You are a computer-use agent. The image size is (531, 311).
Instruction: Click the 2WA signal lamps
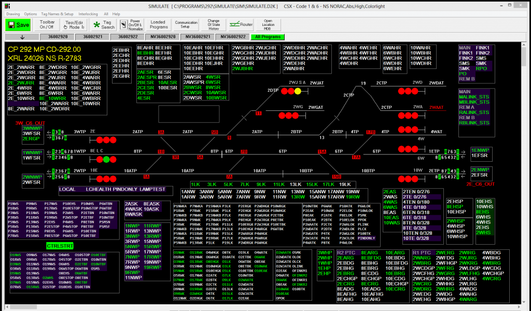(x=408, y=116)
